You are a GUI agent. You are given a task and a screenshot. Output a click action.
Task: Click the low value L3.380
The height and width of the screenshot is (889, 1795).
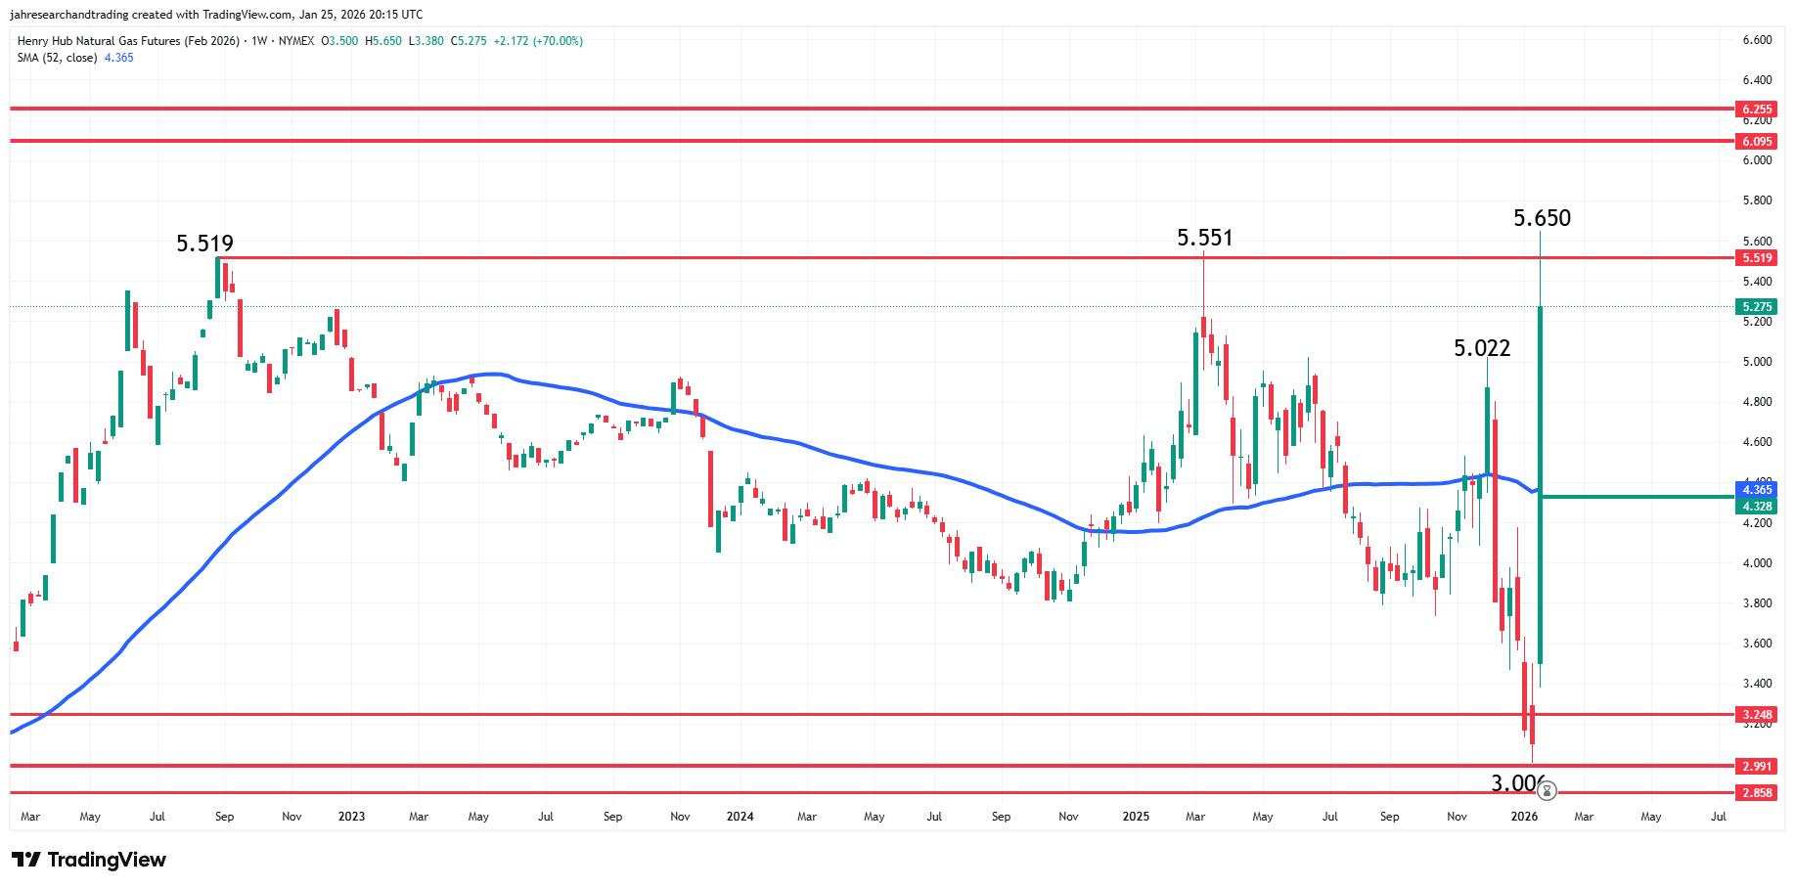coord(426,41)
